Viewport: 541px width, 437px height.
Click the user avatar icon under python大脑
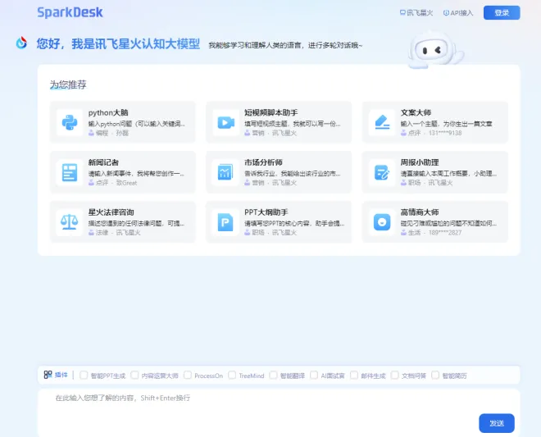point(91,133)
